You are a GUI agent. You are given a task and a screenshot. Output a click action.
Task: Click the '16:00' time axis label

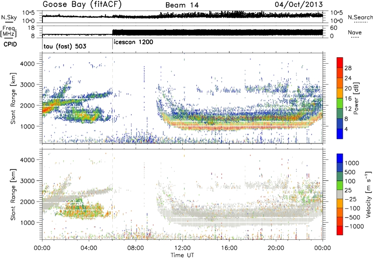click(x=229, y=248)
